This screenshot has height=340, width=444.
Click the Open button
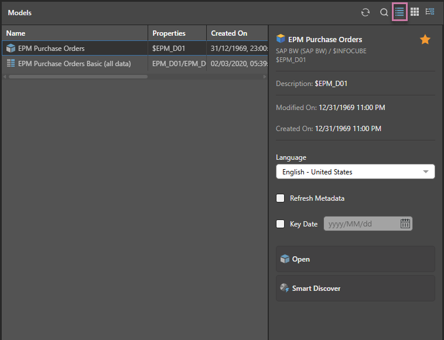coord(355,259)
